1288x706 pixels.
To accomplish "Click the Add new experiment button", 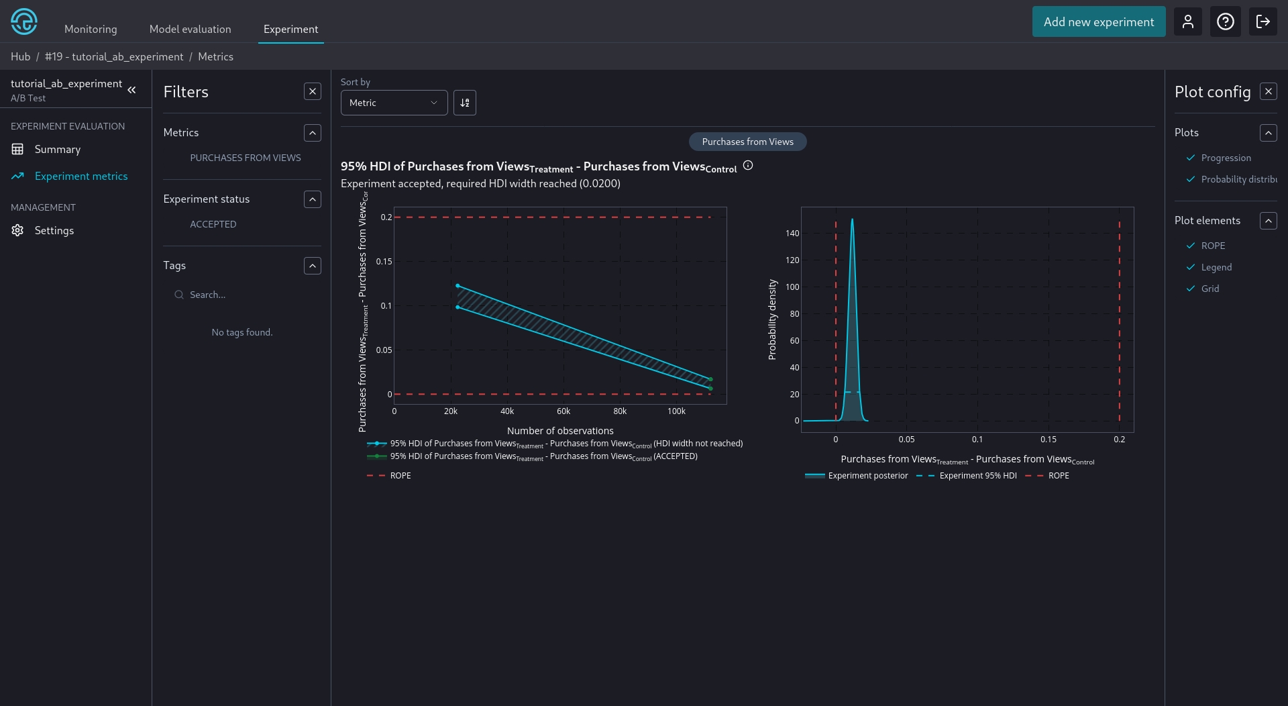I will [1098, 21].
